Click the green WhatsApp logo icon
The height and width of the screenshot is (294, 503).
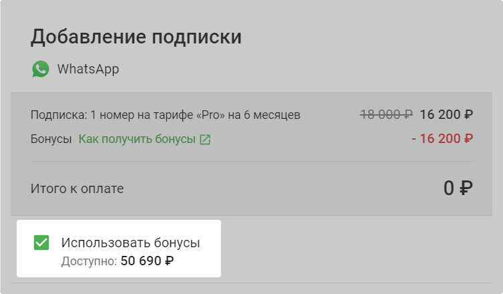pos(41,69)
